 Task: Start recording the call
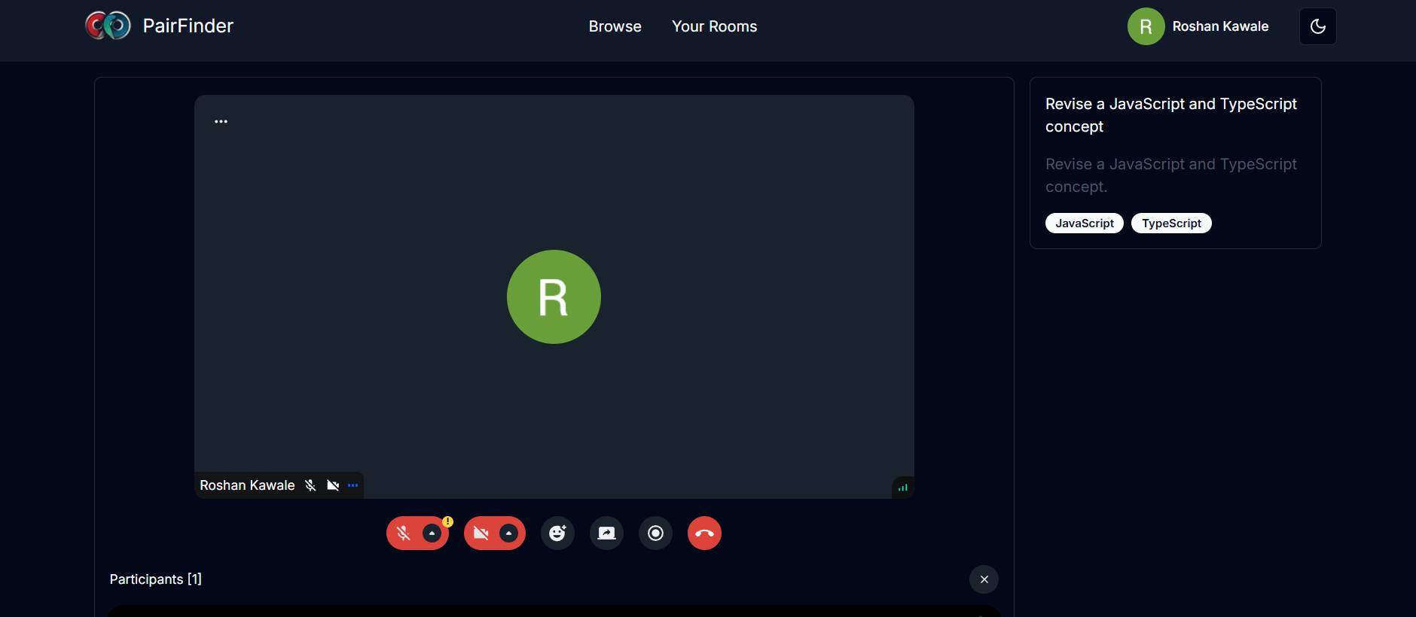tap(655, 533)
